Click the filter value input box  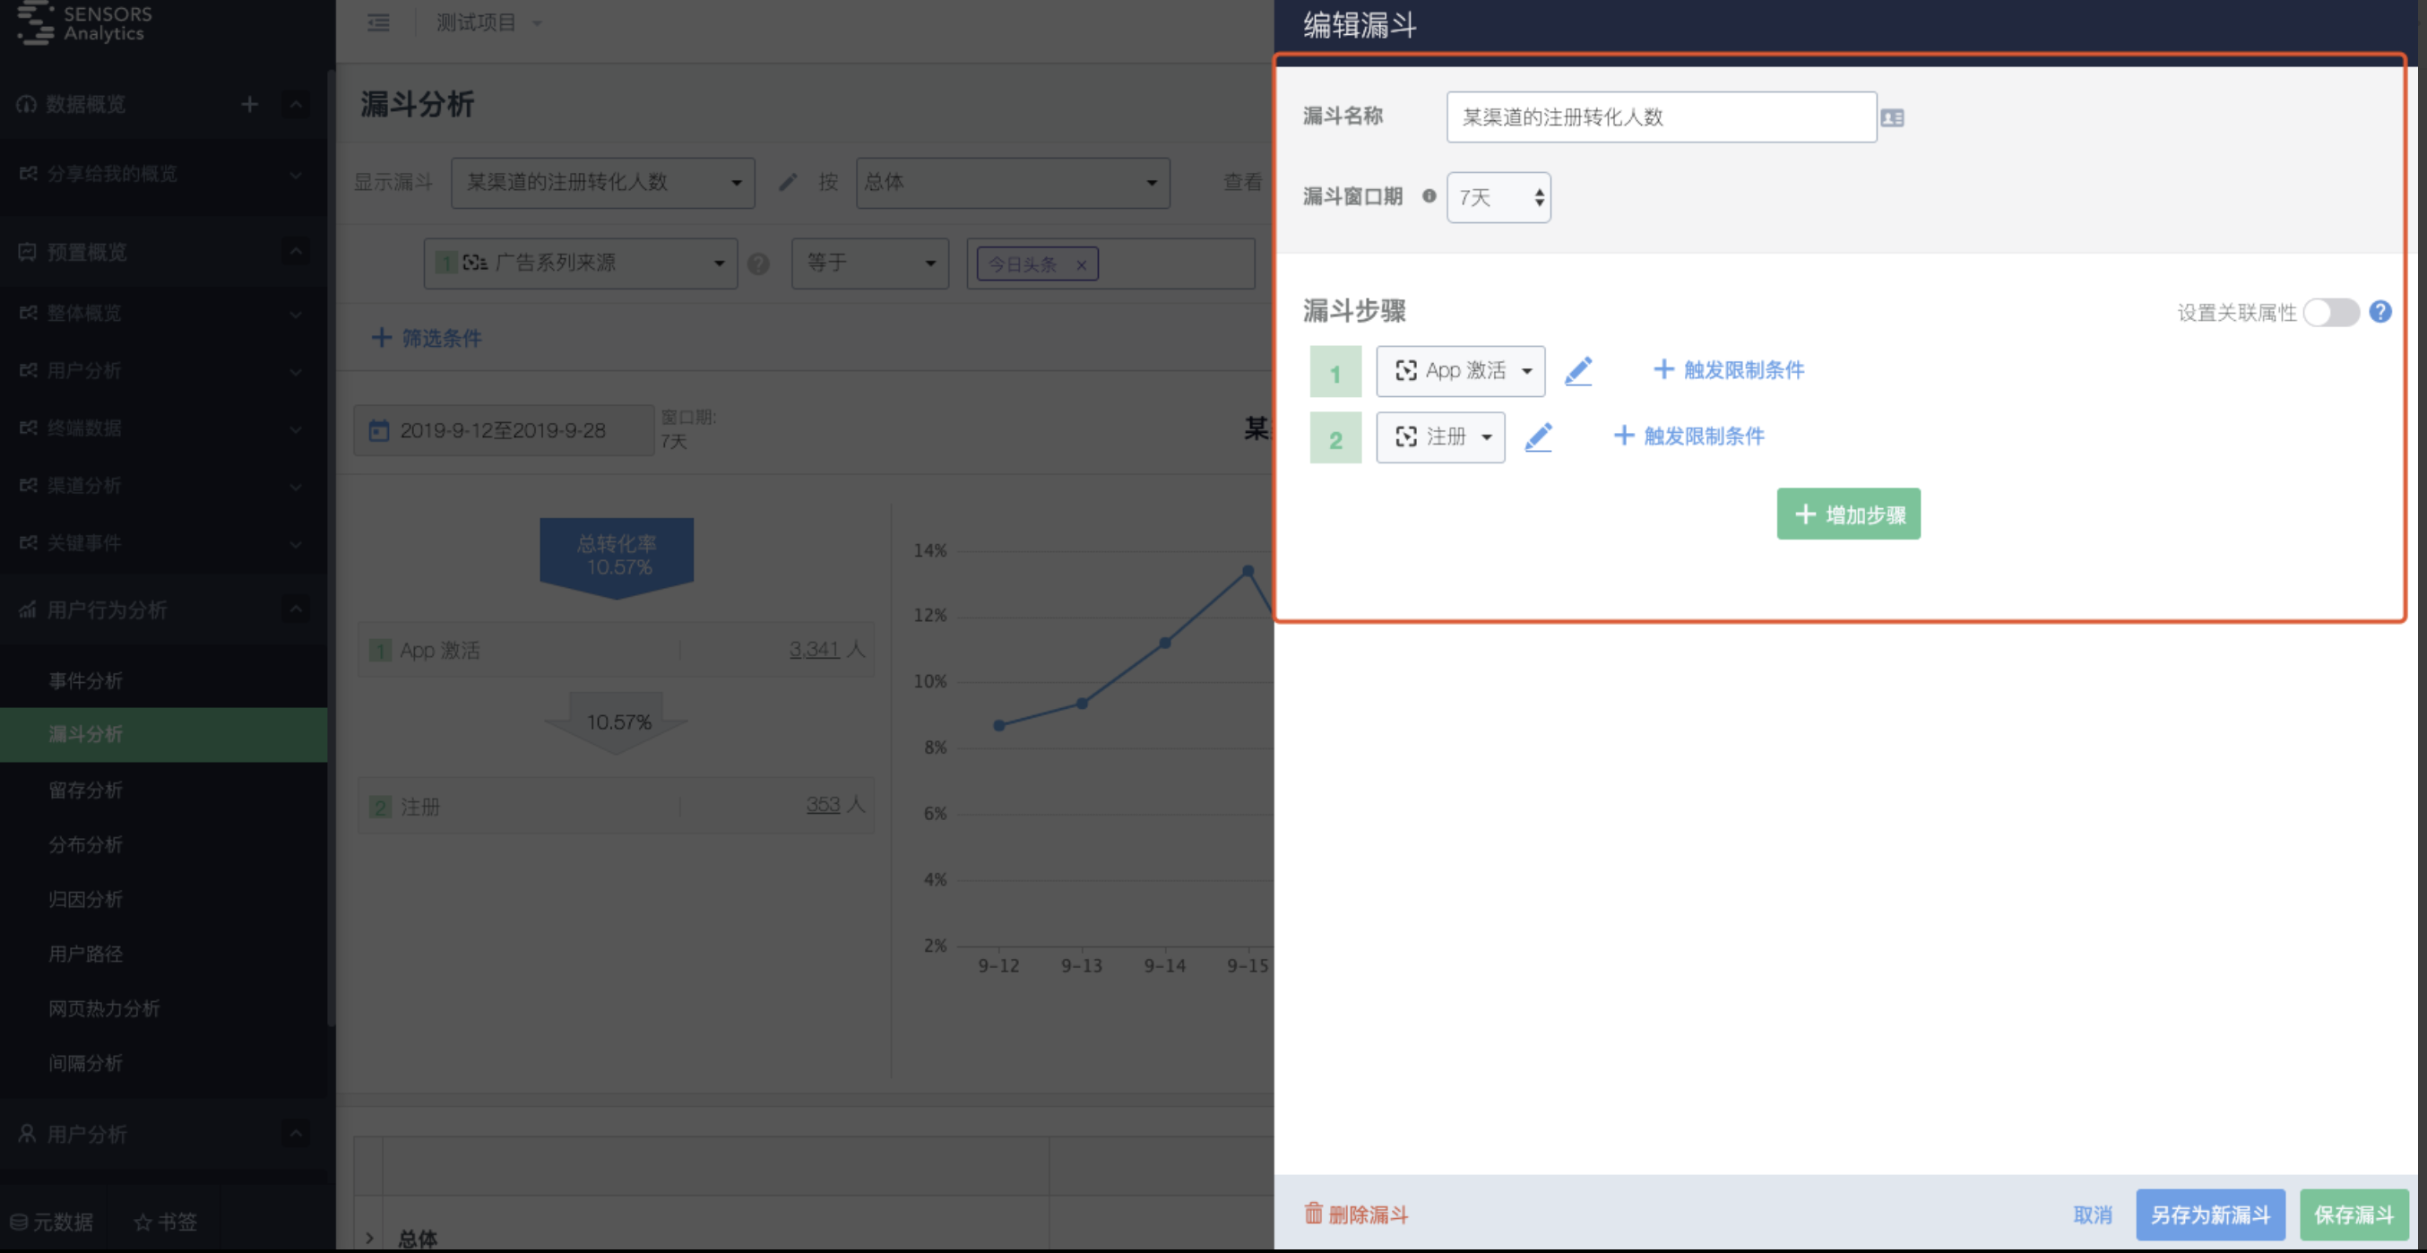pyautogui.click(x=1110, y=264)
